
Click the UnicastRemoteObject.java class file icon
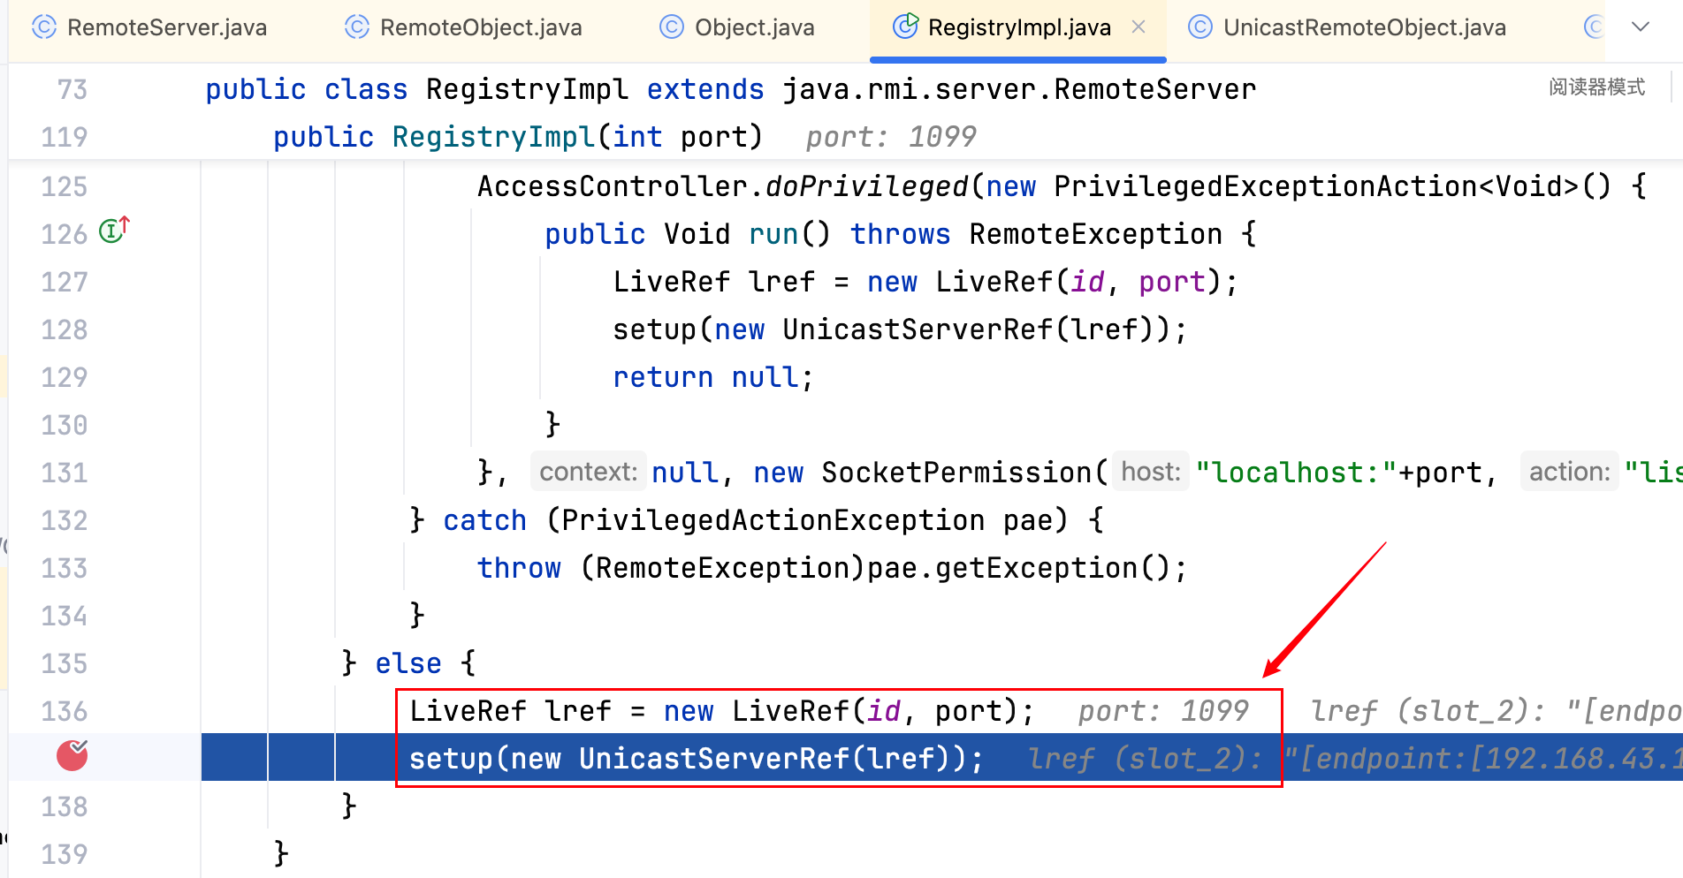1199,27
